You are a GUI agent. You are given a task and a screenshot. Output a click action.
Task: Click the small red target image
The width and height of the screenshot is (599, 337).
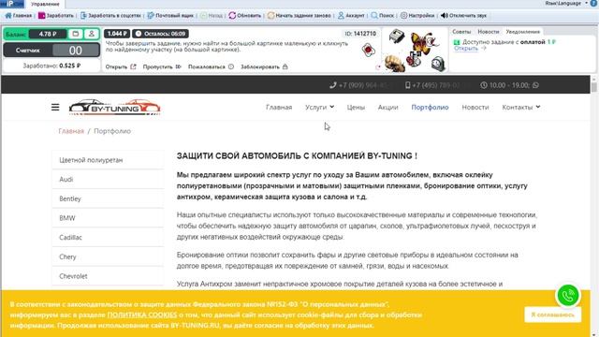(368, 50)
